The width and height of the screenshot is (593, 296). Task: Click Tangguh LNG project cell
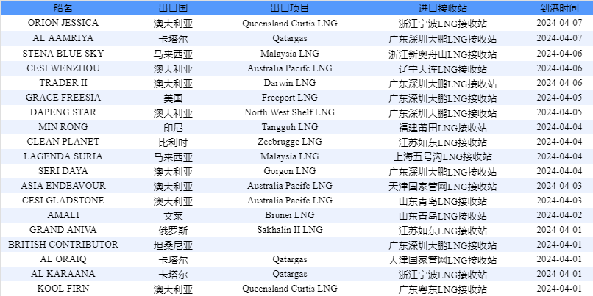[290, 127]
